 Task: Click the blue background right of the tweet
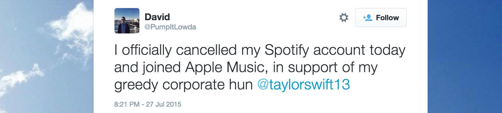465,56
